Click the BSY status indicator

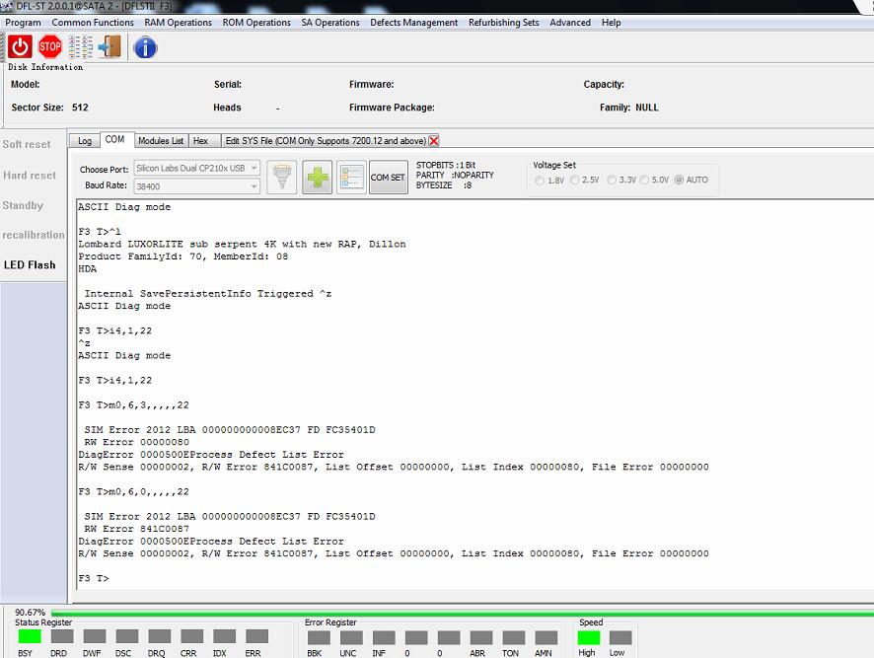[30, 636]
